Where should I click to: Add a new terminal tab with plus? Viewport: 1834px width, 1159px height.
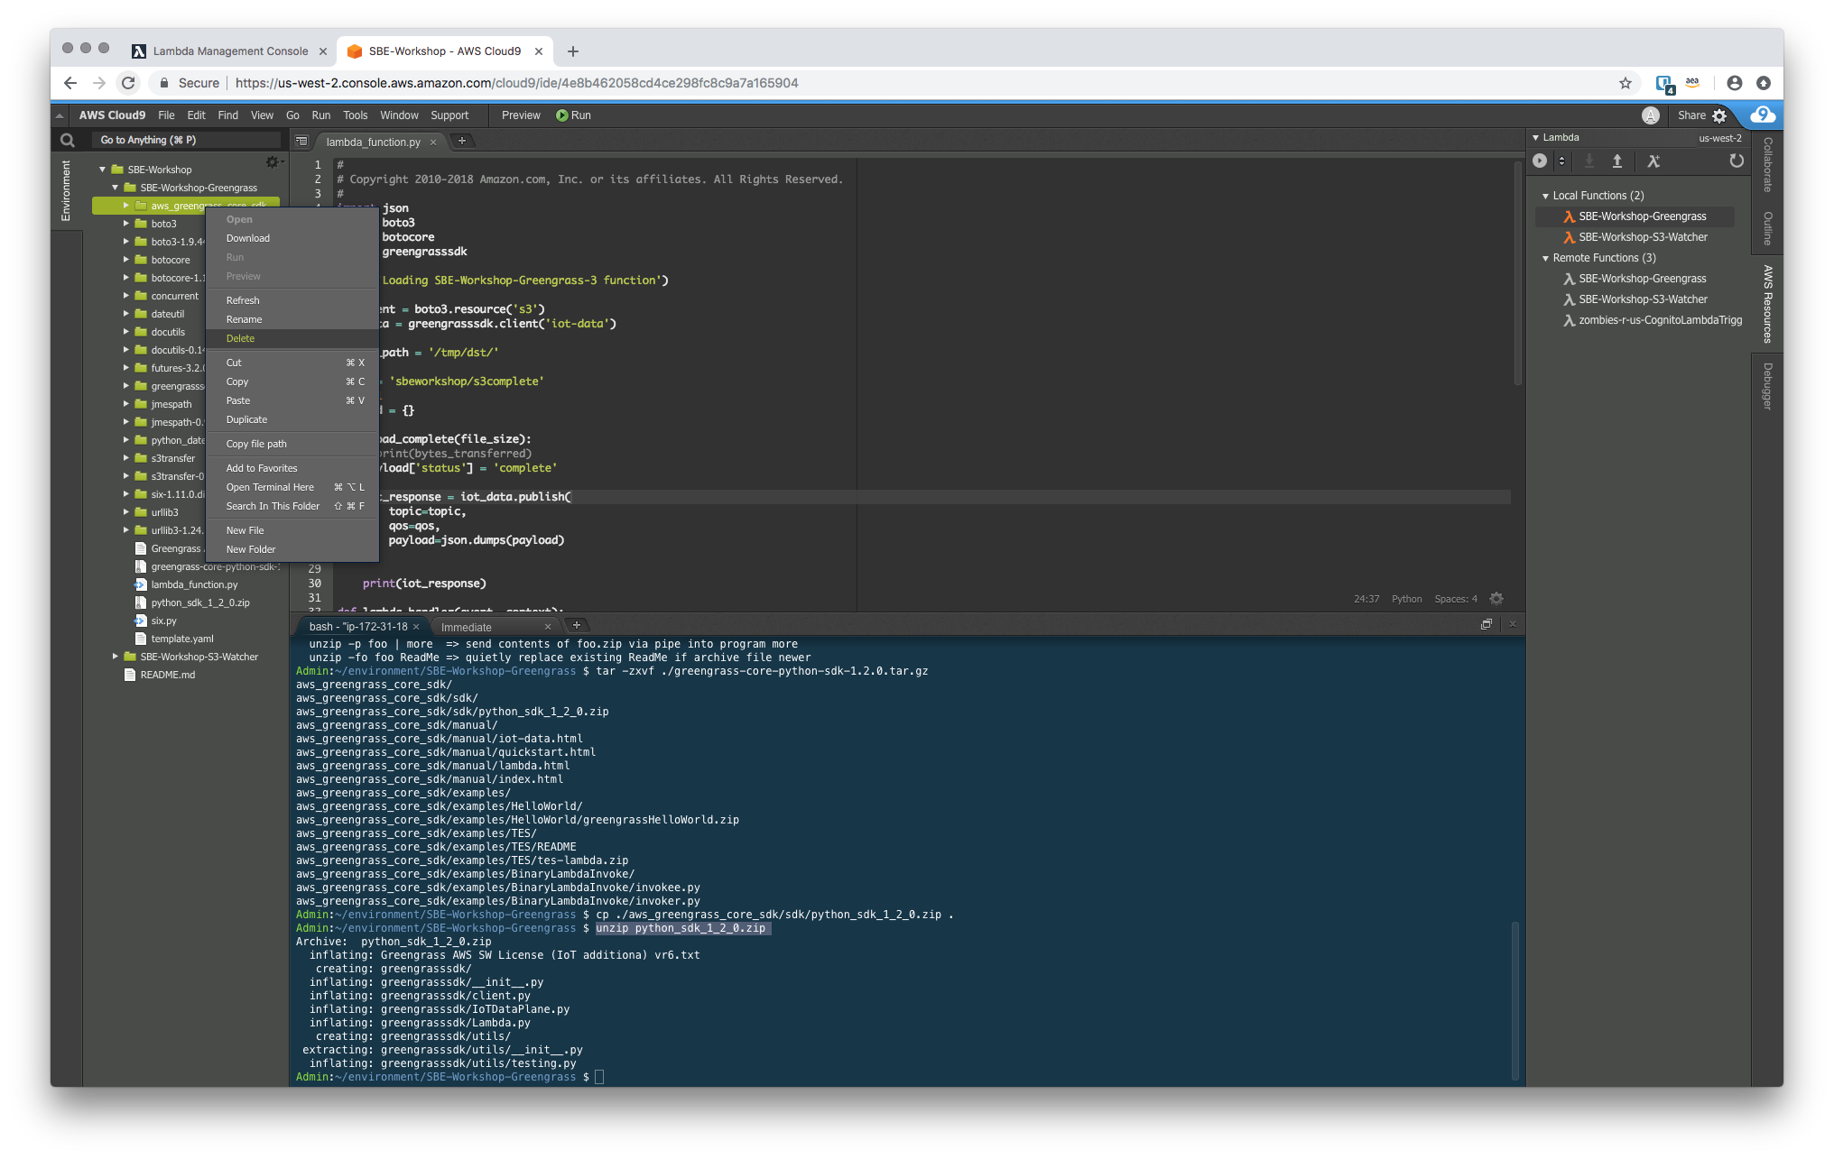(x=577, y=625)
